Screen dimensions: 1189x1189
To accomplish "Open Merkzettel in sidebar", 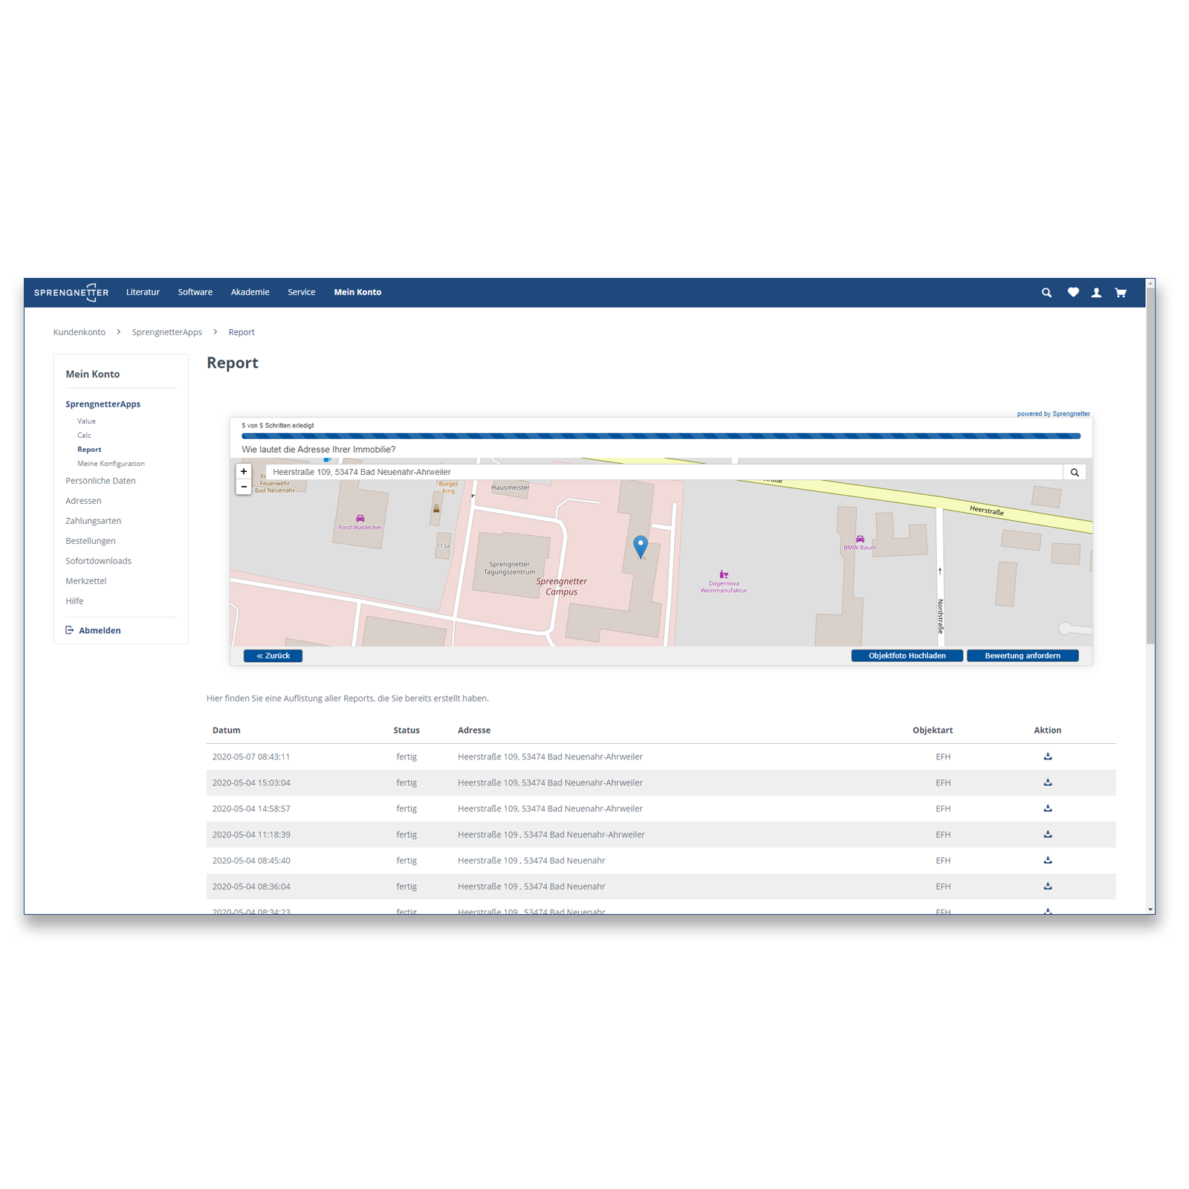I will [86, 581].
